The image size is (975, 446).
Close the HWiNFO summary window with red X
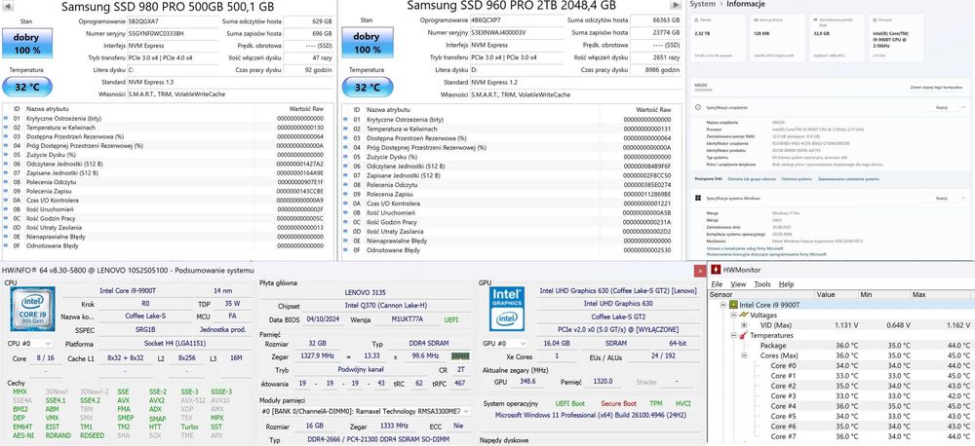point(698,270)
